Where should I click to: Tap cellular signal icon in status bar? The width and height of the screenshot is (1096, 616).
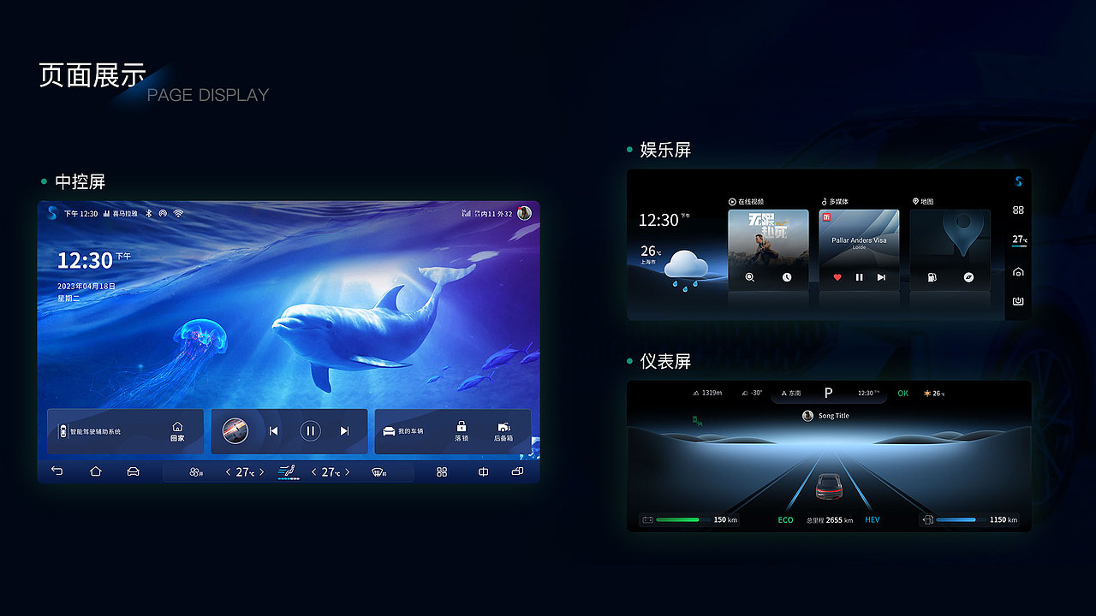pyautogui.click(x=466, y=213)
